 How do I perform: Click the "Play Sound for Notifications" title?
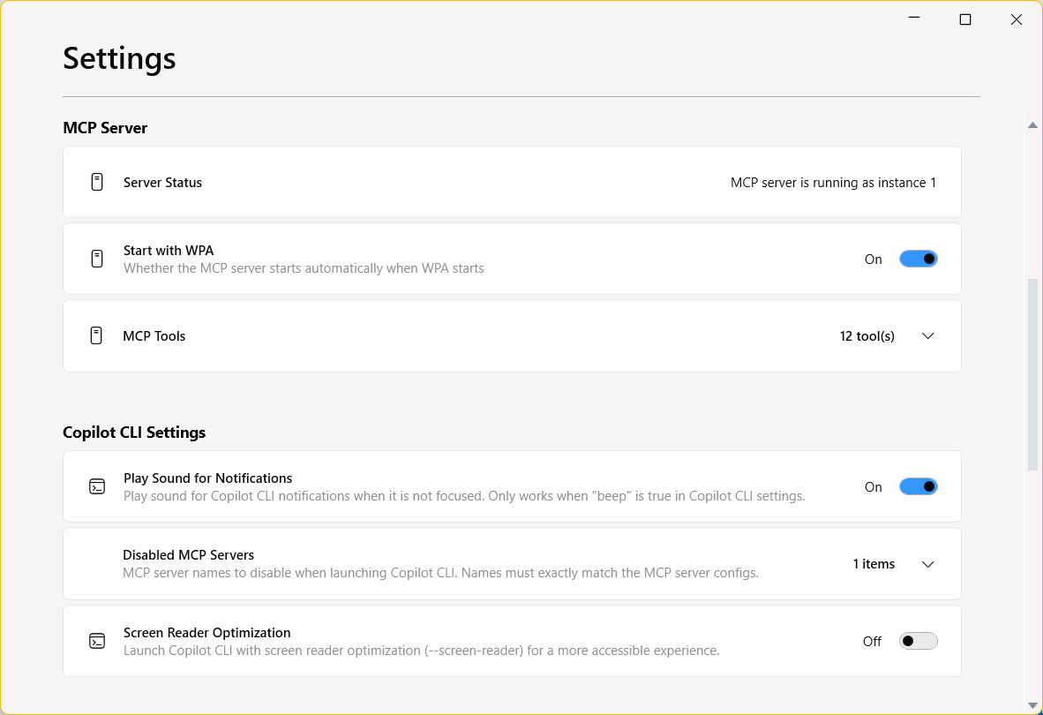(x=207, y=478)
